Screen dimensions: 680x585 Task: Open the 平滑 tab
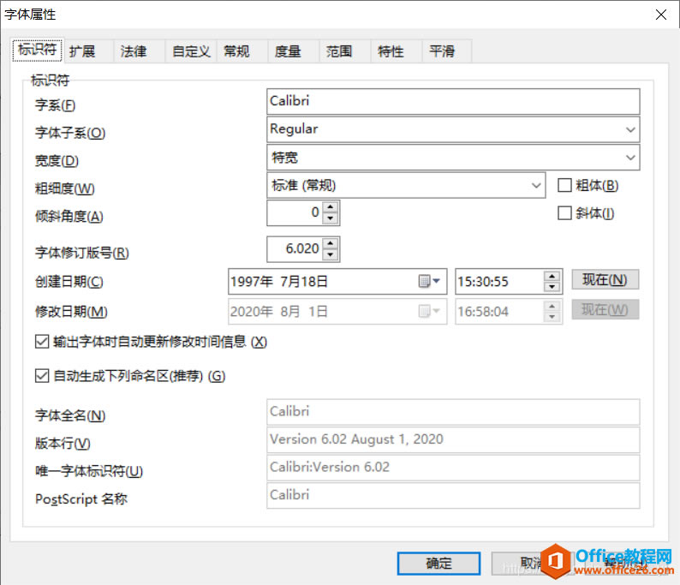click(447, 51)
